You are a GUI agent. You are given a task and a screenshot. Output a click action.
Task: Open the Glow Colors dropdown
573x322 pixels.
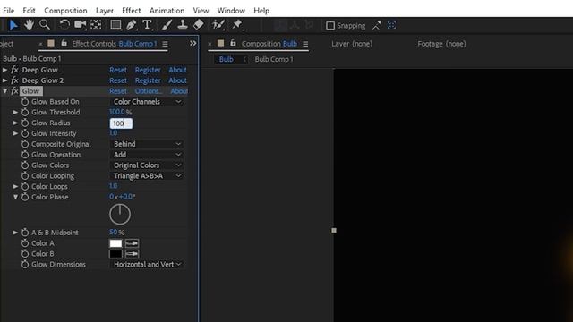pos(147,165)
